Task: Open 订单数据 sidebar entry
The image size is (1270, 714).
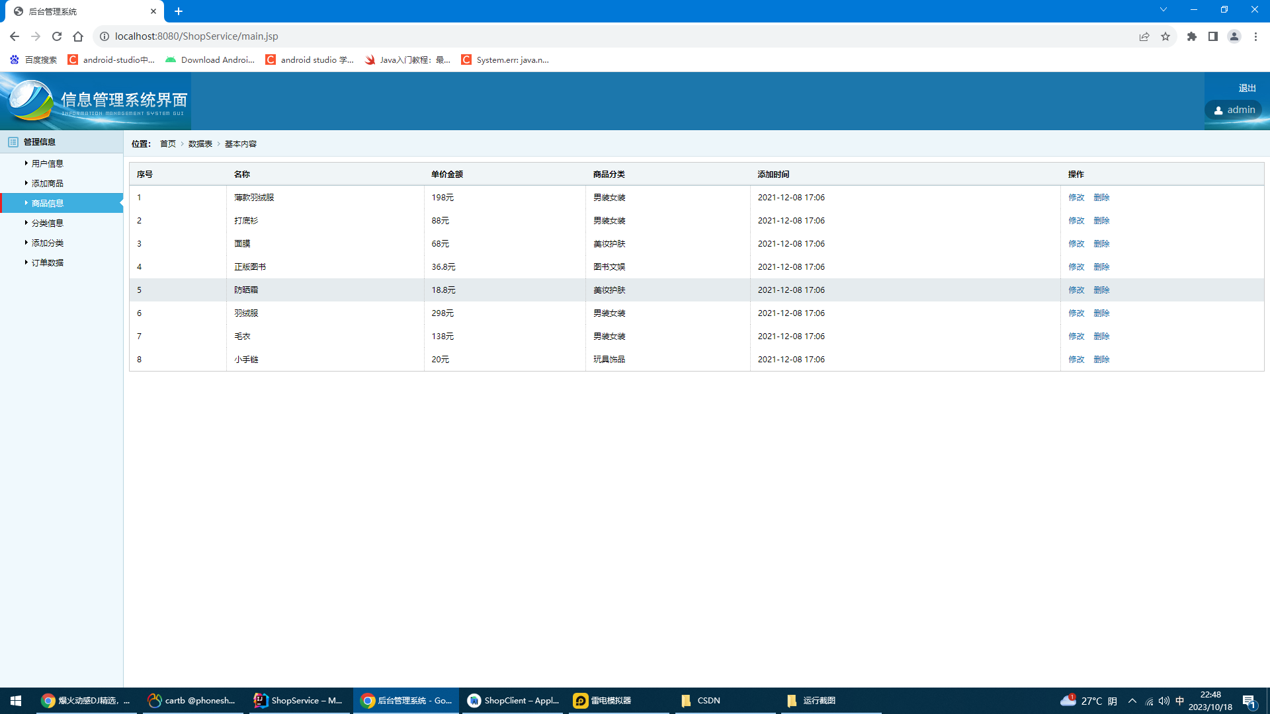Action: coord(47,262)
